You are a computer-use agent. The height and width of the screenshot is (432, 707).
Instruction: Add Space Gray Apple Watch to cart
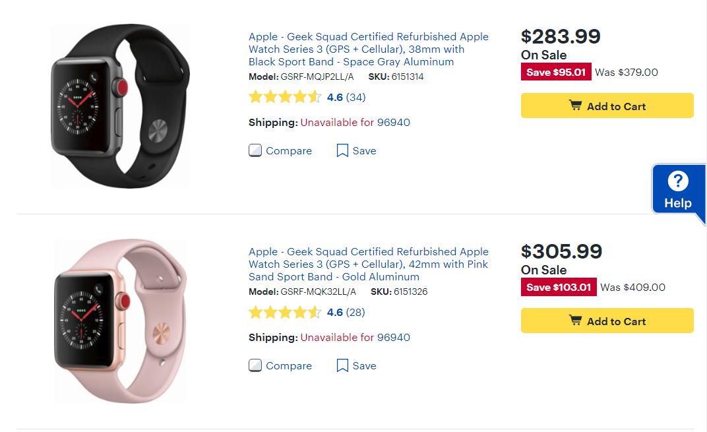607,106
